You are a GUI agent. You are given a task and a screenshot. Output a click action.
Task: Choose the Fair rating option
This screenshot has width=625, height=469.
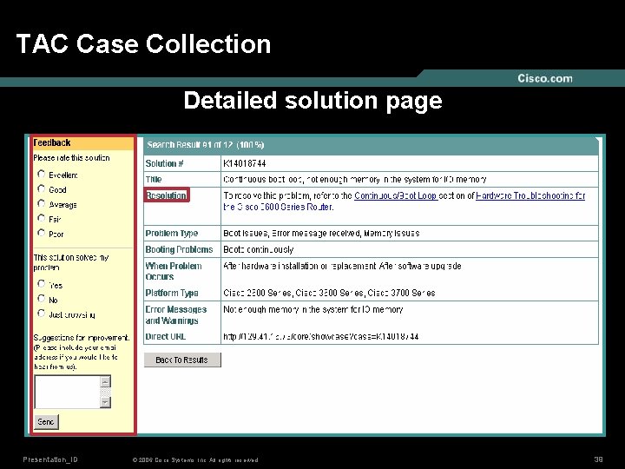pyautogui.click(x=41, y=218)
